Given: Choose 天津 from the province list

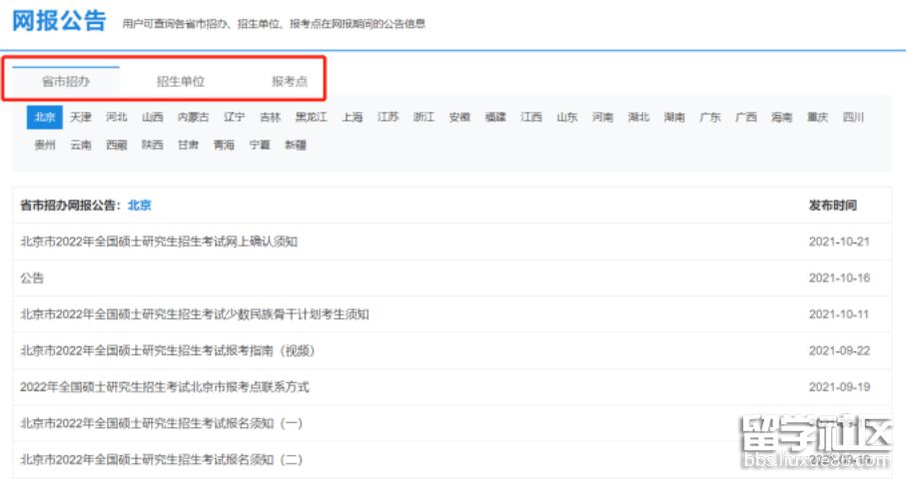Looking at the screenshot, I should 81,117.
